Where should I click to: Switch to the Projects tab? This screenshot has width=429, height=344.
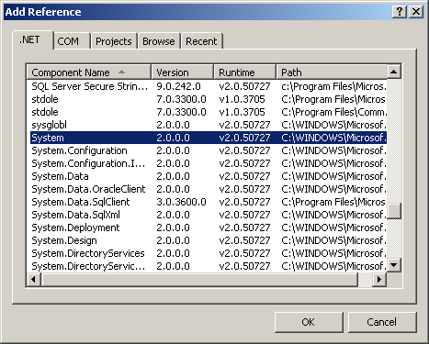click(x=114, y=41)
